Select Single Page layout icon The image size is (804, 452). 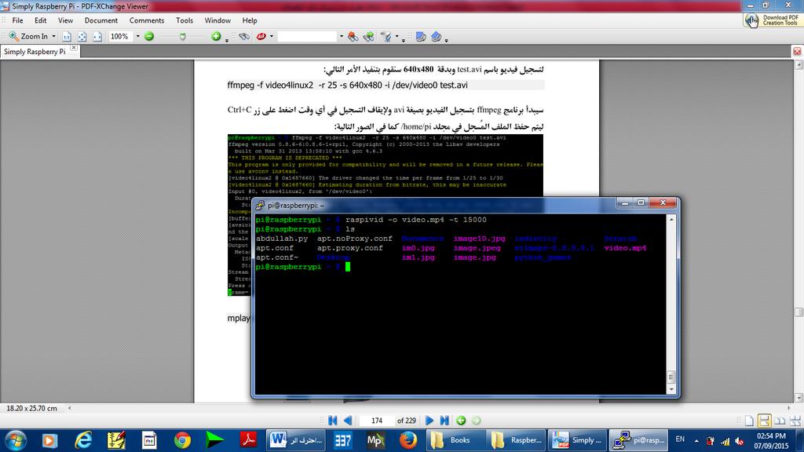coord(749,421)
